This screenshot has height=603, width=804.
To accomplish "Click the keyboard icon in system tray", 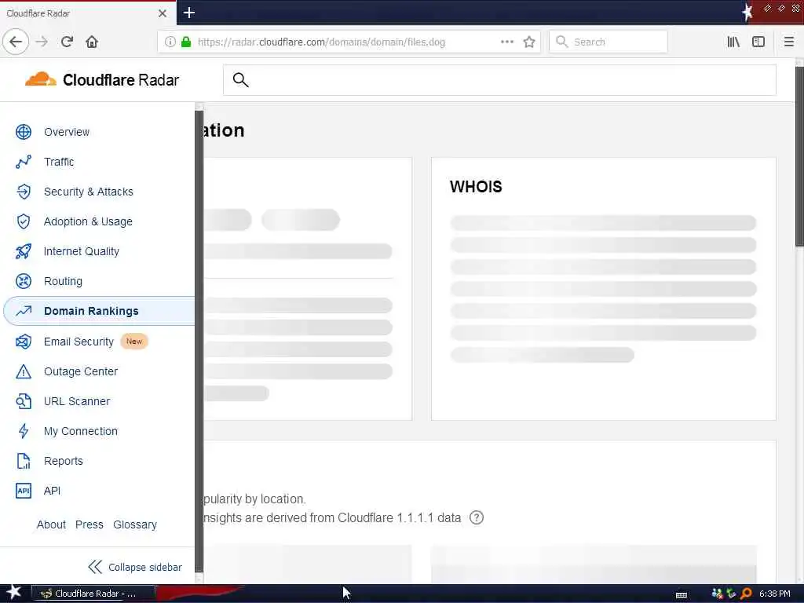I will pos(682,595).
